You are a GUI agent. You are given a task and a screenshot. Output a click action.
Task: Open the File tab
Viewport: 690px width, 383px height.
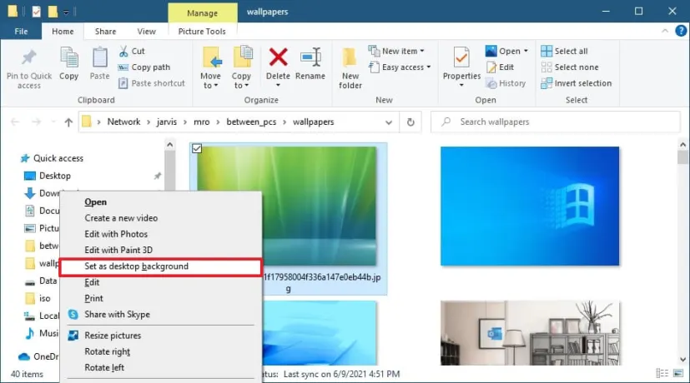pos(21,31)
